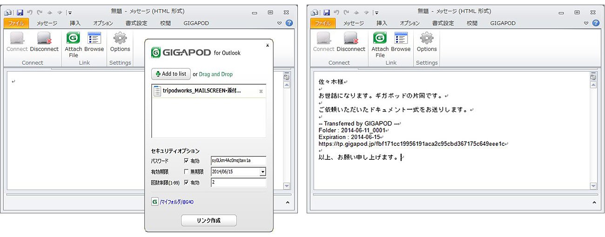Toggle パスワード 有効 checkbox
Viewport: 605px width, 237px height.
pos(187,161)
